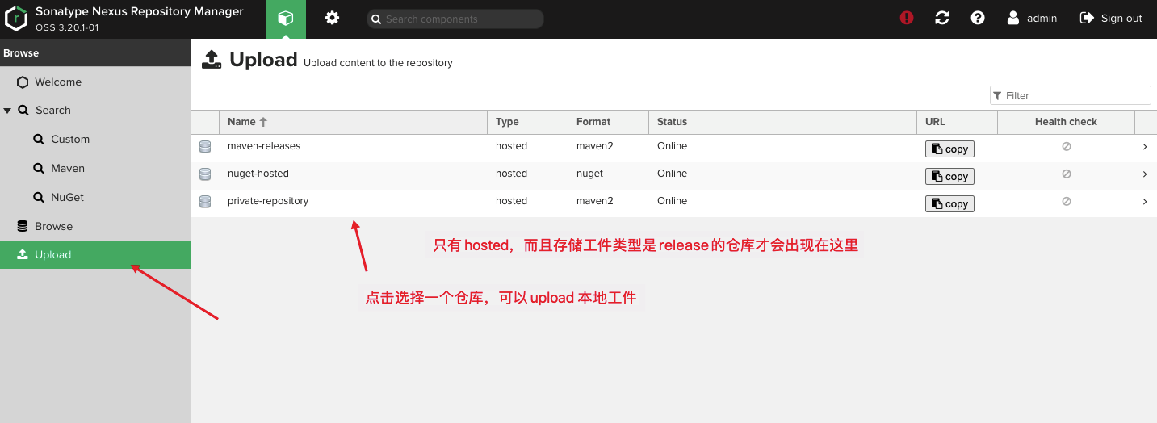This screenshot has height=423, width=1157.
Task: Open private-repository with its right chevron
Action: coord(1145,202)
